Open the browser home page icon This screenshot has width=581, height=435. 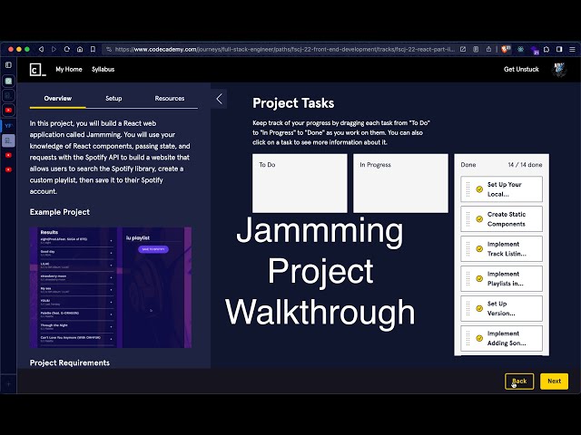pyautogui.click(x=80, y=49)
